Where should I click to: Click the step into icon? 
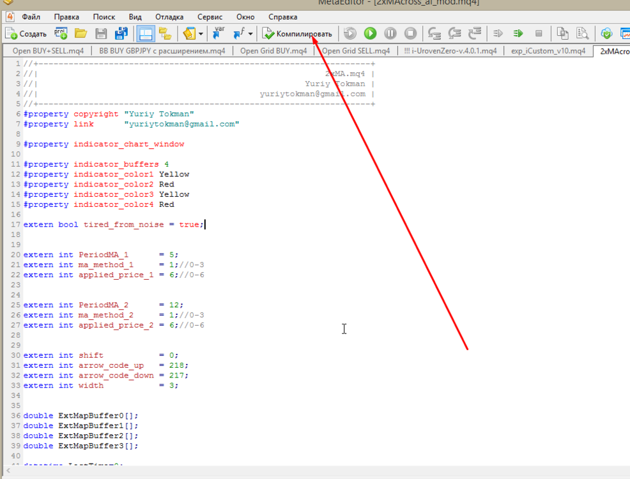(x=434, y=33)
